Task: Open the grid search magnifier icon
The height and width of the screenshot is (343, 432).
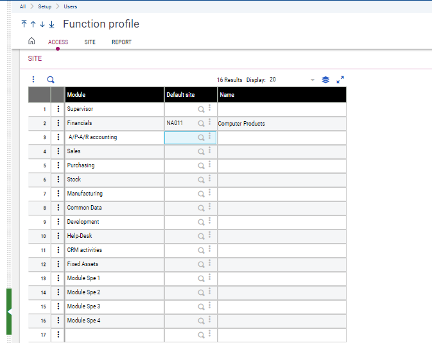Action: click(51, 80)
